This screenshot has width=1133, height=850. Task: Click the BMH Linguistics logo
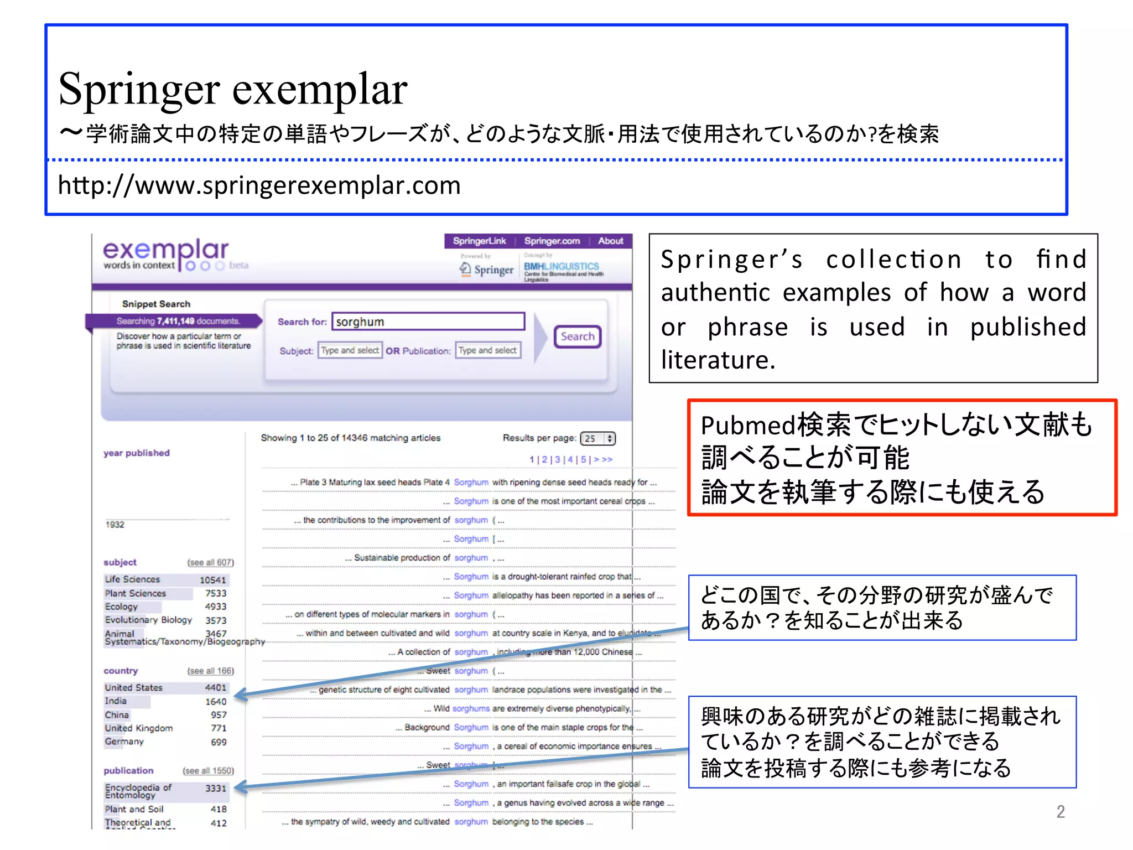tap(562, 269)
